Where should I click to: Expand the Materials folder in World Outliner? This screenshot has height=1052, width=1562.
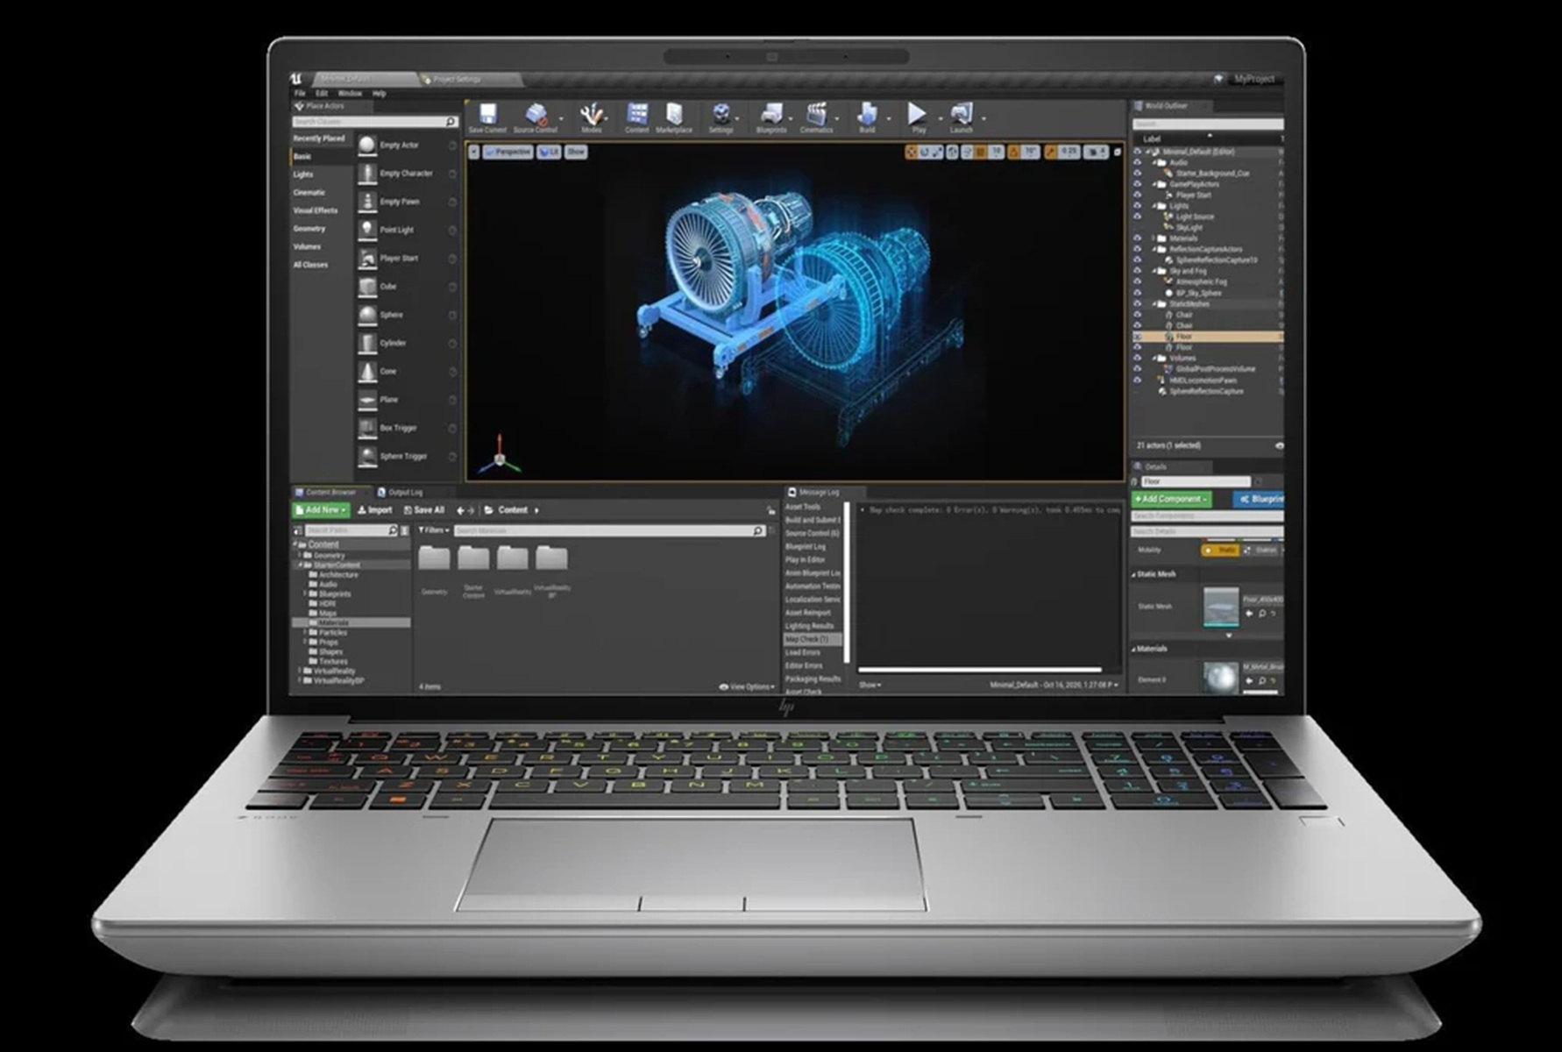[x=1154, y=238]
